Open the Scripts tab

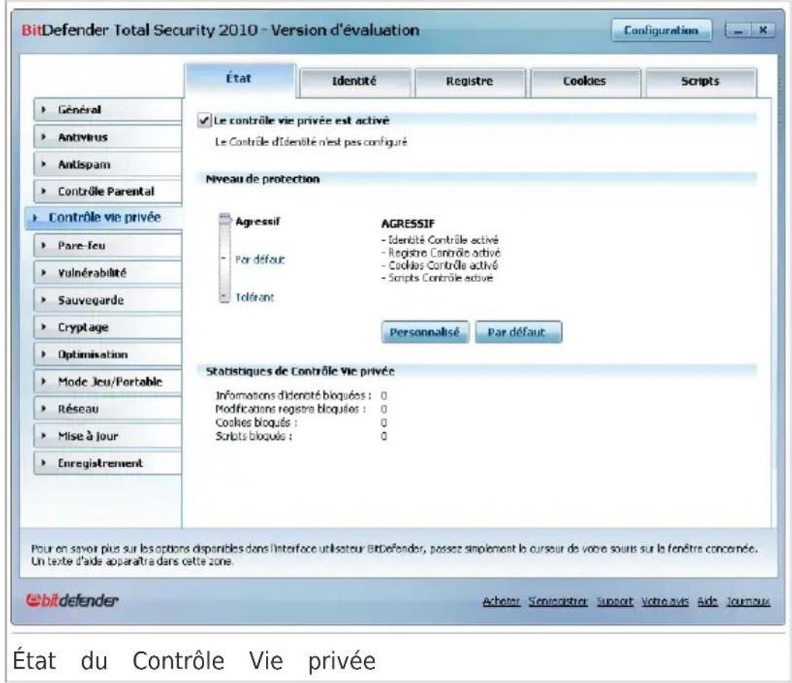point(700,81)
